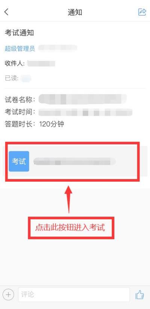The height and width of the screenshot is (309, 150).
Task: Tap the blurred 考试时间 value
Action: [85, 112]
